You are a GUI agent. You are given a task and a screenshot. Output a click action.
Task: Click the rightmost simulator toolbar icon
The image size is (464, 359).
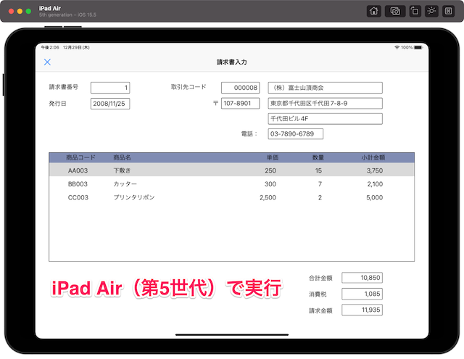pos(448,11)
